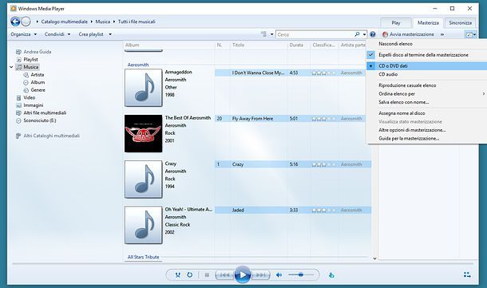Skip to the previous track

pos(225,275)
